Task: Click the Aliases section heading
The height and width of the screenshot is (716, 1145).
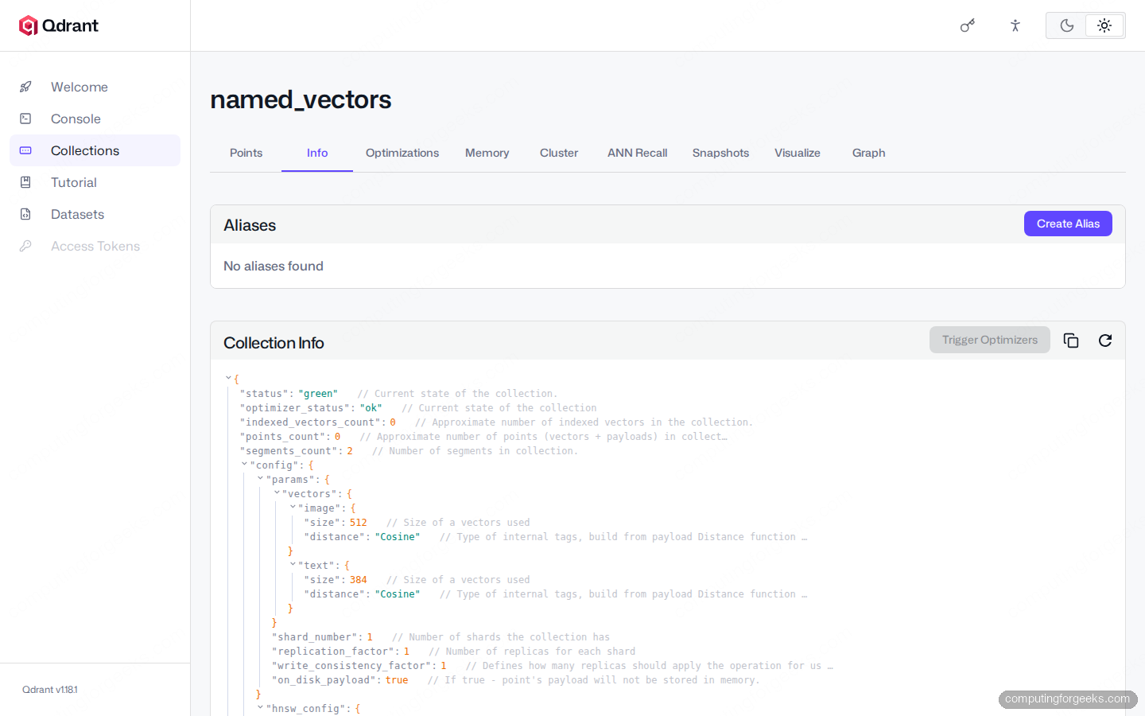Action: point(250,225)
